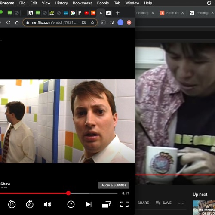Open the blue profile avatar
The height and width of the screenshot is (215, 215).
point(120,22)
